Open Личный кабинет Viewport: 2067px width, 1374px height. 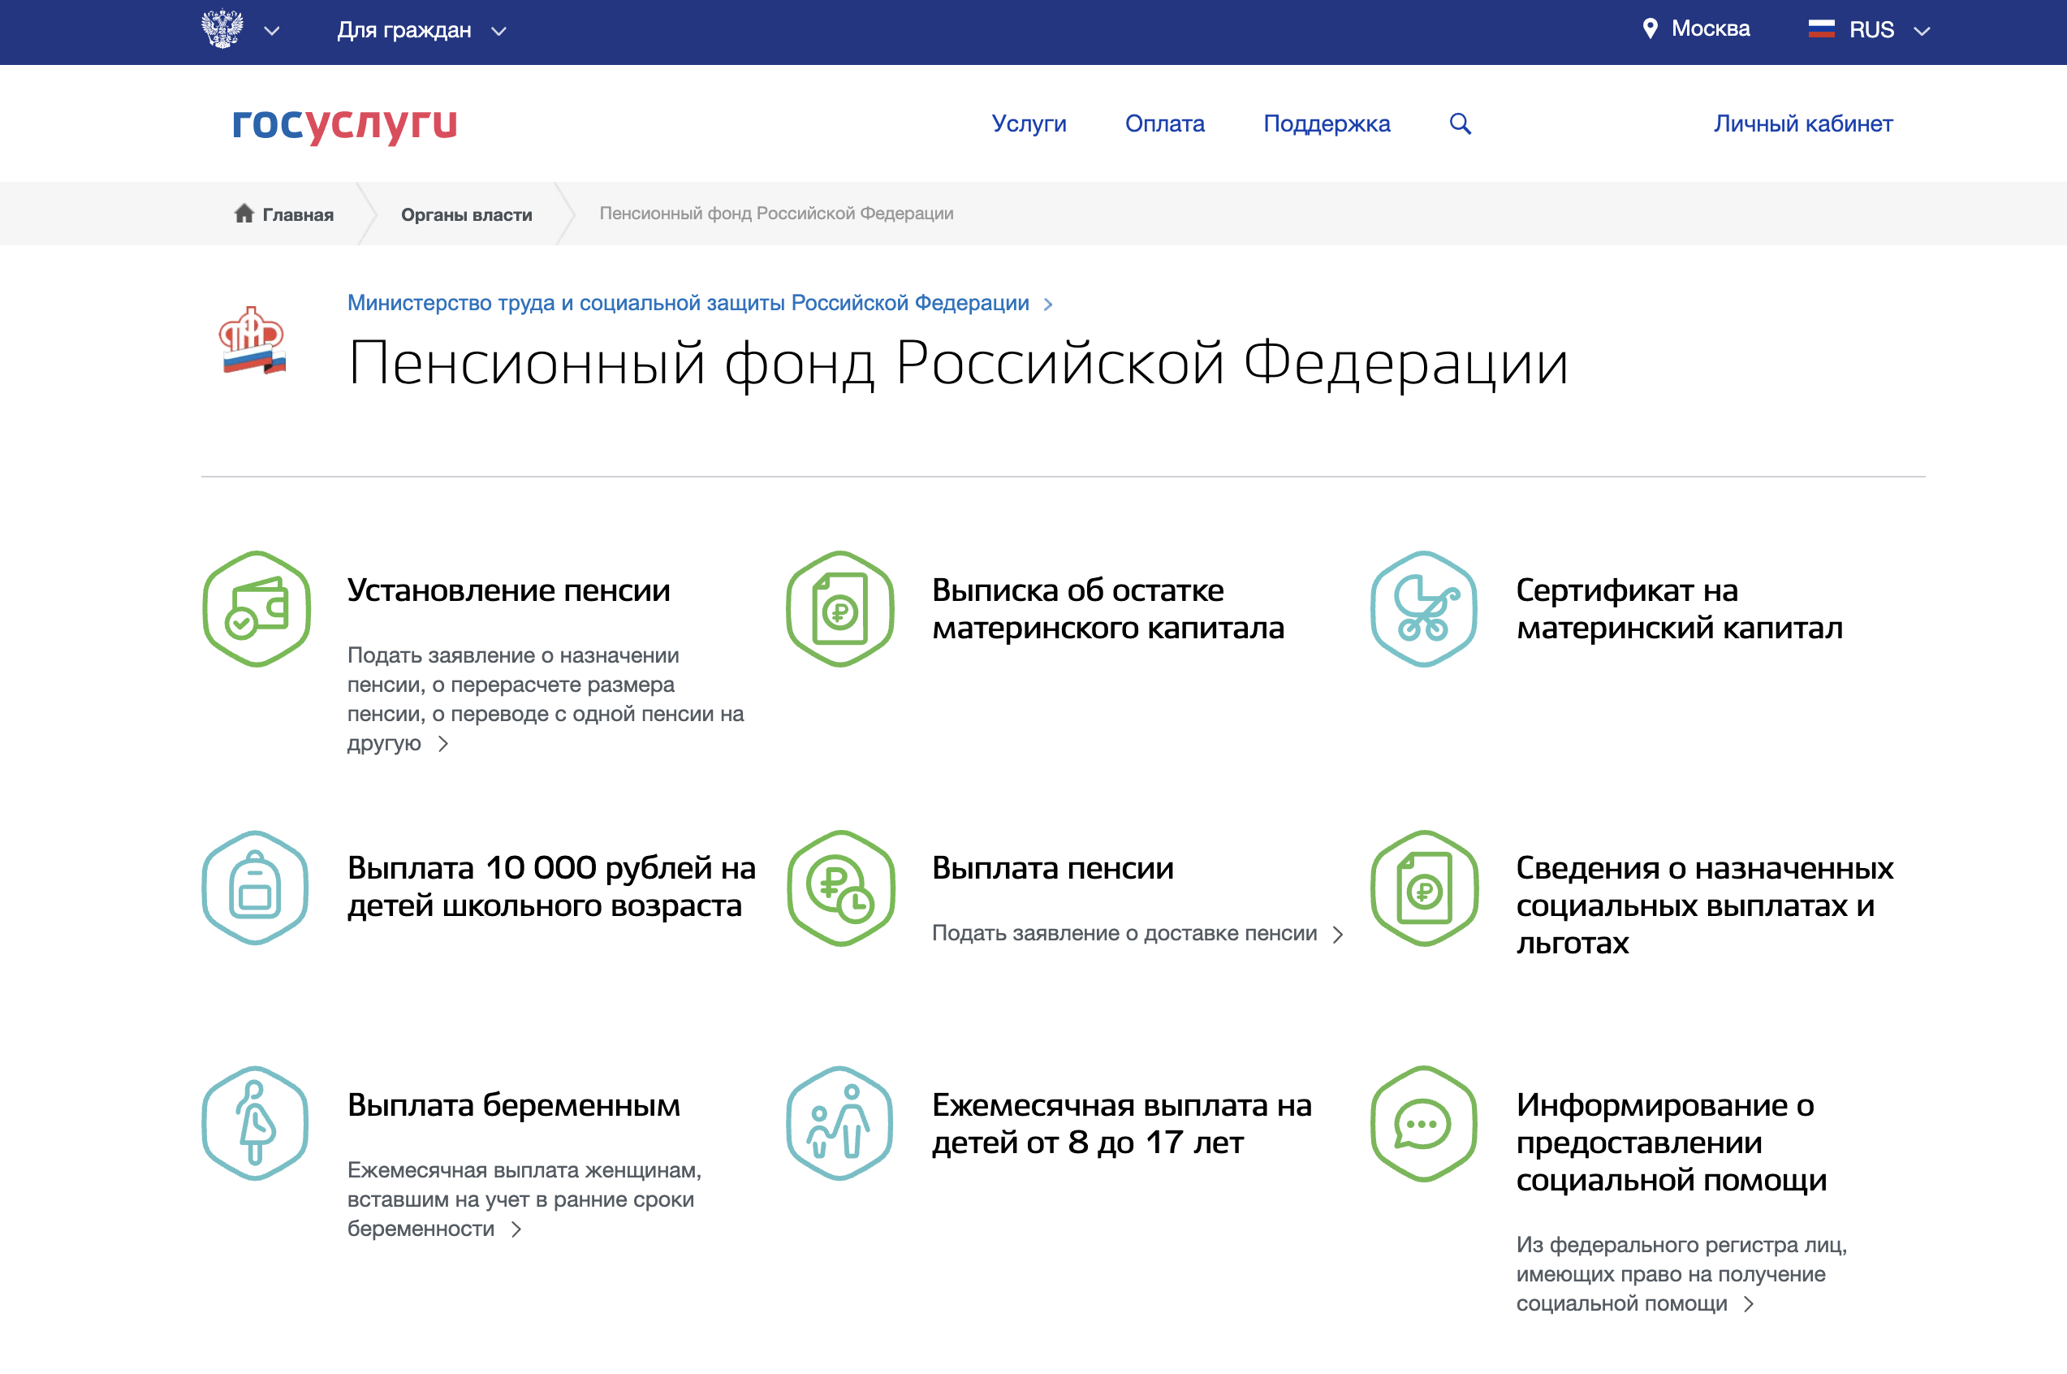(x=1802, y=123)
